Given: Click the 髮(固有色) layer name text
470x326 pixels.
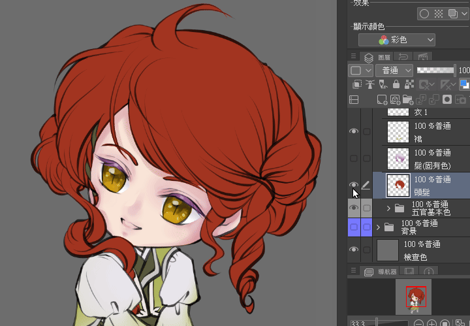Looking at the screenshot, I should (x=432, y=165).
